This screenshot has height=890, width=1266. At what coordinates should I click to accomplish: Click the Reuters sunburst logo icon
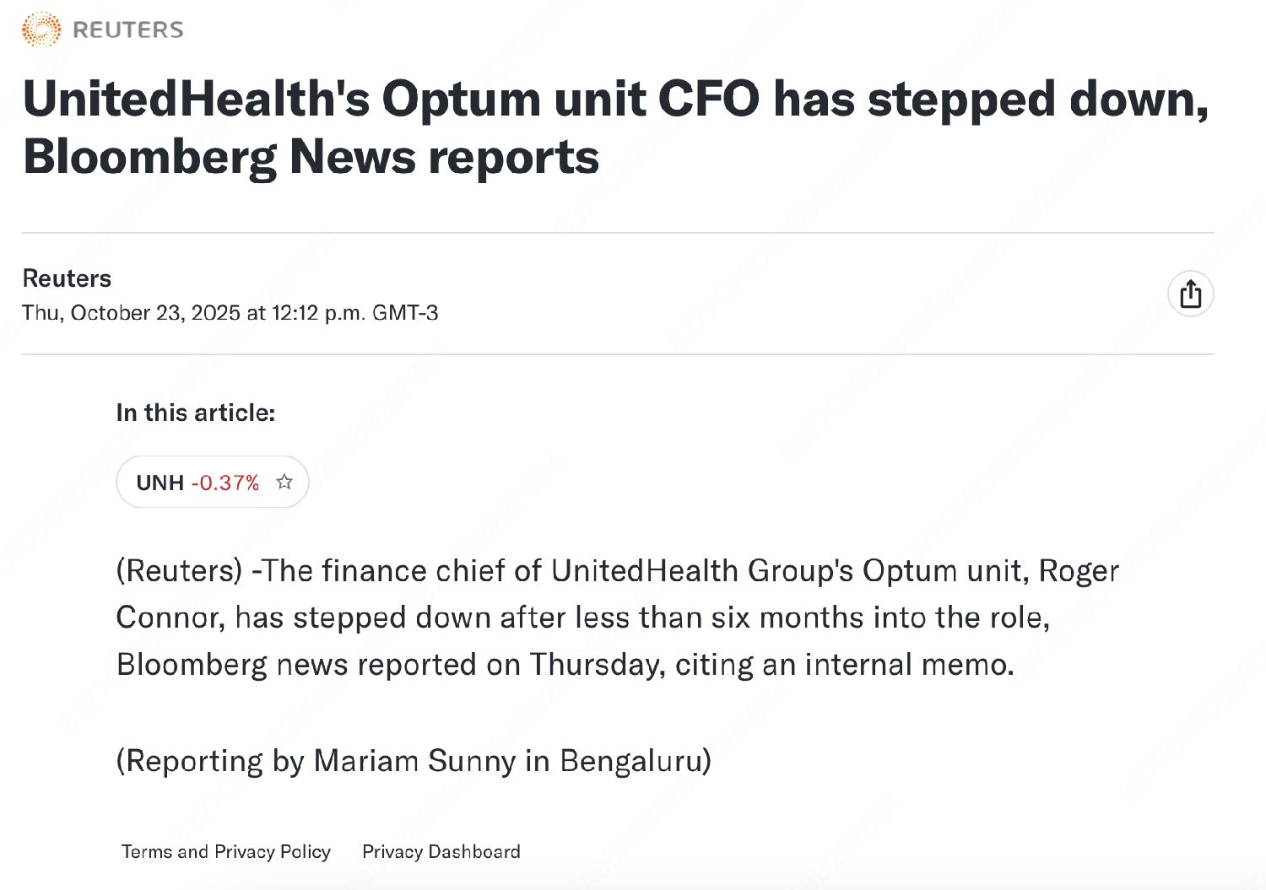(41, 30)
